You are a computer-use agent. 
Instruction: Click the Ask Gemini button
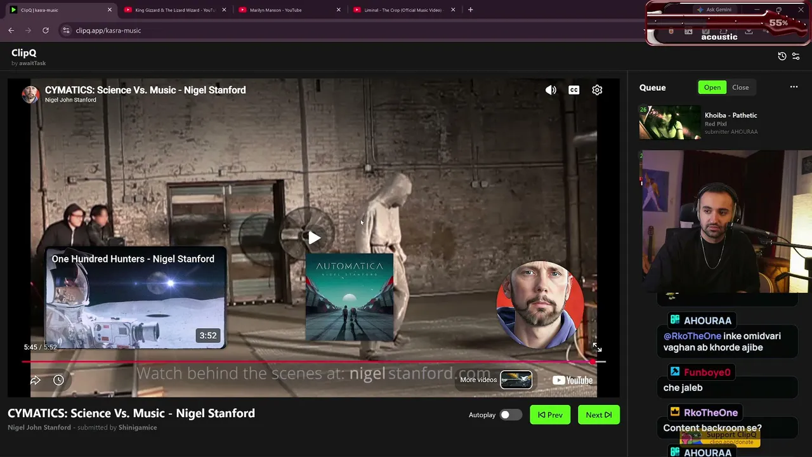714,10
